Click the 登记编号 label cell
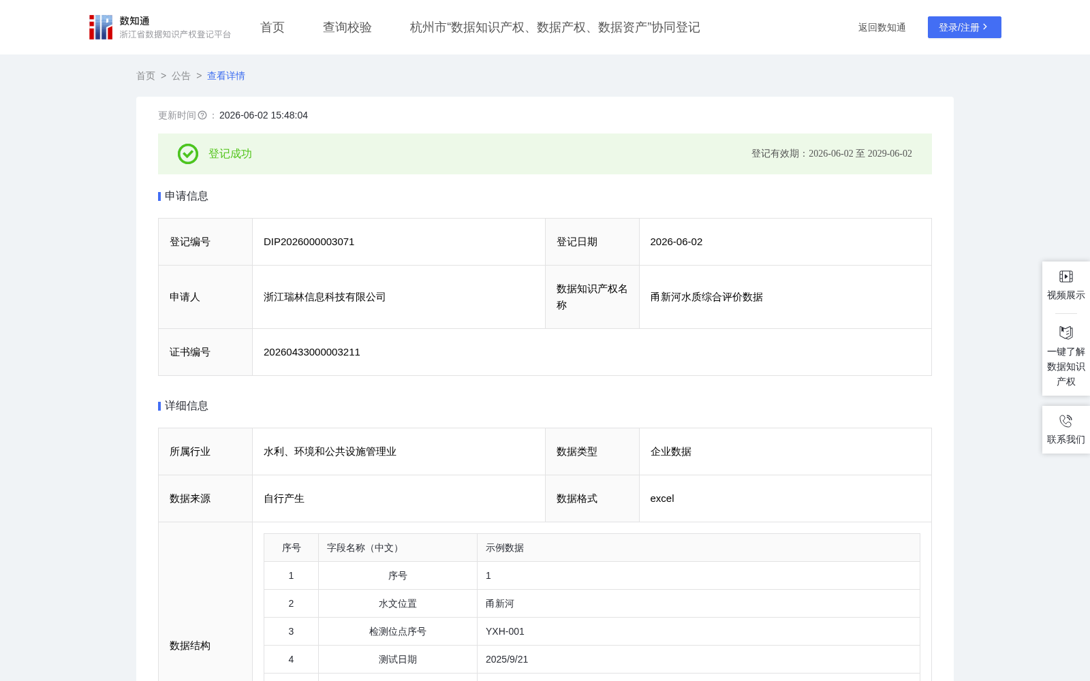1090x681 pixels. pos(206,242)
